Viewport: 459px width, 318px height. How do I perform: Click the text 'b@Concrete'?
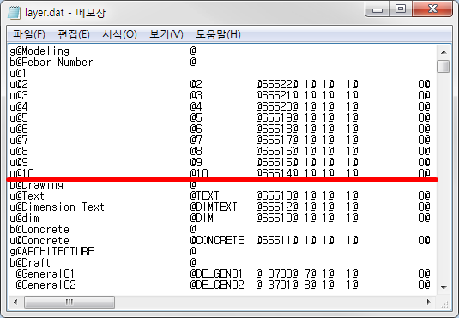point(39,230)
